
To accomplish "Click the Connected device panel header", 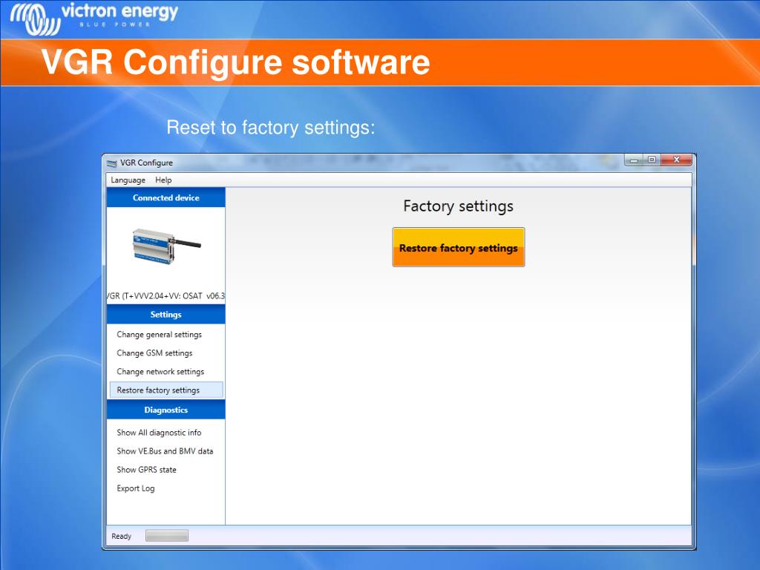I will point(166,197).
